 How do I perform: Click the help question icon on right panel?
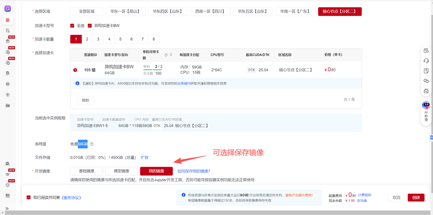coord(426,71)
